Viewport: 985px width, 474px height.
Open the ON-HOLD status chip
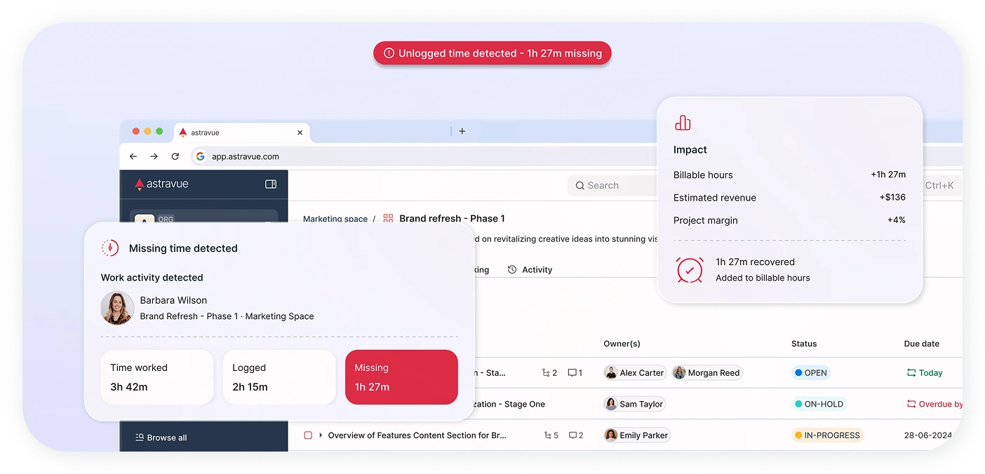[819, 404]
